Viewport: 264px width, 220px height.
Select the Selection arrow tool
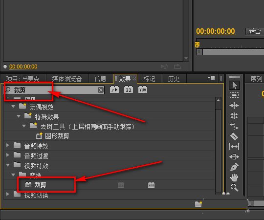click(234, 86)
